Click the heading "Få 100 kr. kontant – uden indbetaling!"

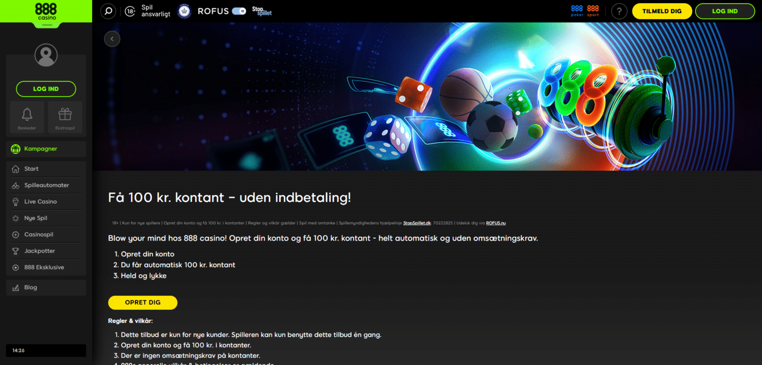click(230, 197)
